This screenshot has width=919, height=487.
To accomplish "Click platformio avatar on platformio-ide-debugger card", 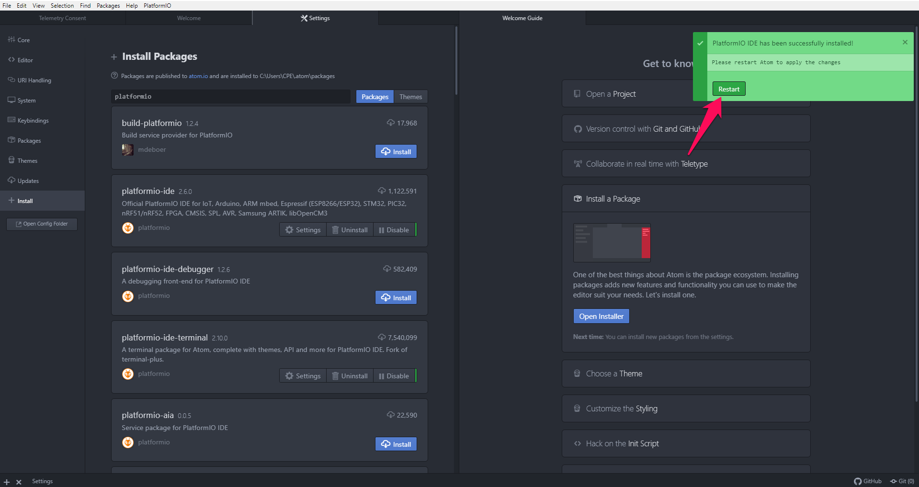I will click(128, 296).
